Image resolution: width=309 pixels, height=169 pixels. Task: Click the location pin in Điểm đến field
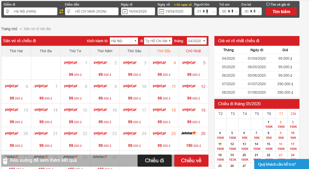[x=69, y=11]
